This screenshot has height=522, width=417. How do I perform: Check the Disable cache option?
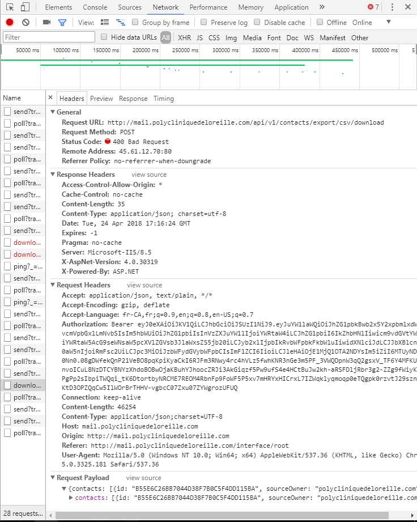[x=257, y=23]
